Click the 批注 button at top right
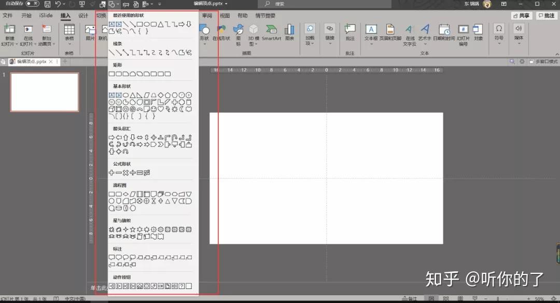The width and height of the screenshot is (560, 303). [547, 16]
